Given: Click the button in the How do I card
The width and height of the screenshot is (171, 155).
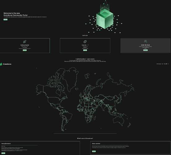Looking at the screenshot, I should coord(85,50).
